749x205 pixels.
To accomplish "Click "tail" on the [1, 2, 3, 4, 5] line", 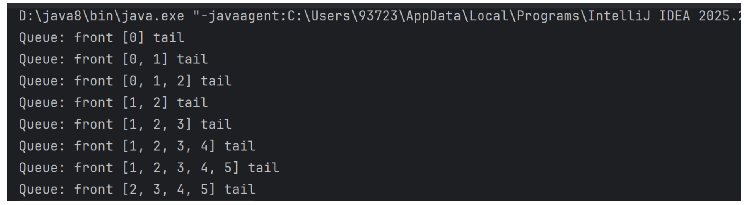I will click(x=264, y=168).
